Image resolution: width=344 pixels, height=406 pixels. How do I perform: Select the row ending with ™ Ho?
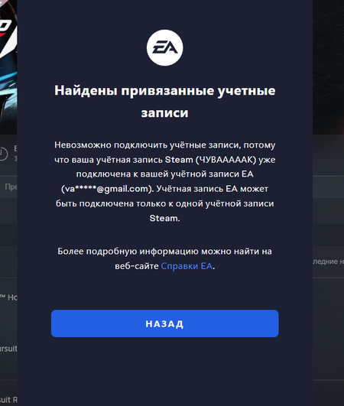[8, 297]
